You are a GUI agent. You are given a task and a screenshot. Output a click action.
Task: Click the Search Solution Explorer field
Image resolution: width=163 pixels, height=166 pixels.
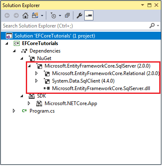click(75, 26)
